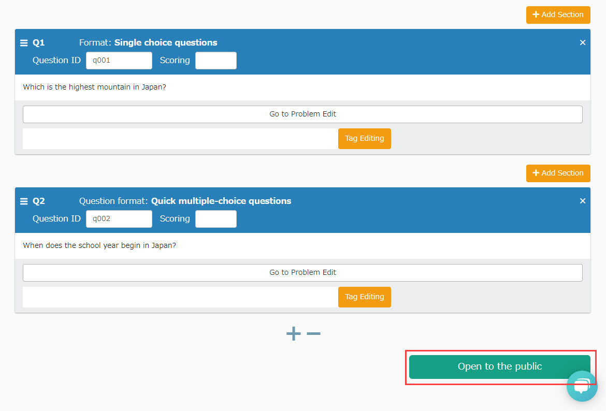Open Tag Editing for Q1

364,139
